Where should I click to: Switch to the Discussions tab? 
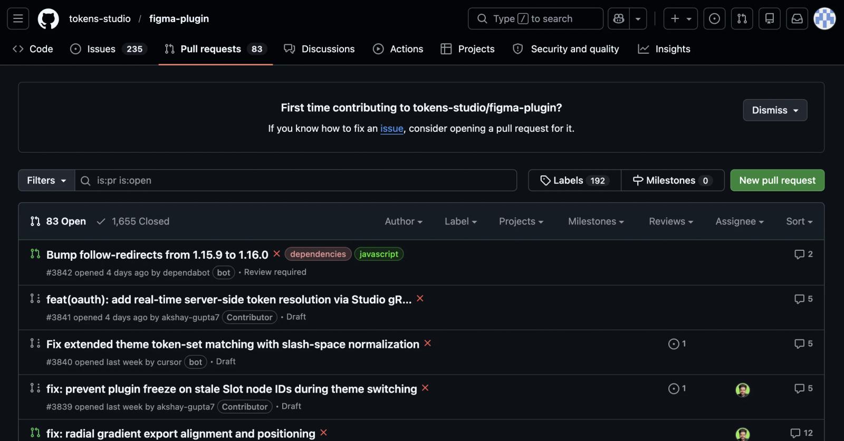click(x=319, y=49)
